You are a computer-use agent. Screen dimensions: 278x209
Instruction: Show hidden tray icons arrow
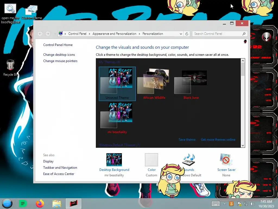pyautogui.click(x=225, y=204)
